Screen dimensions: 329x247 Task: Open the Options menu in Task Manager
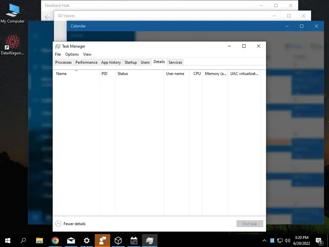(x=72, y=54)
